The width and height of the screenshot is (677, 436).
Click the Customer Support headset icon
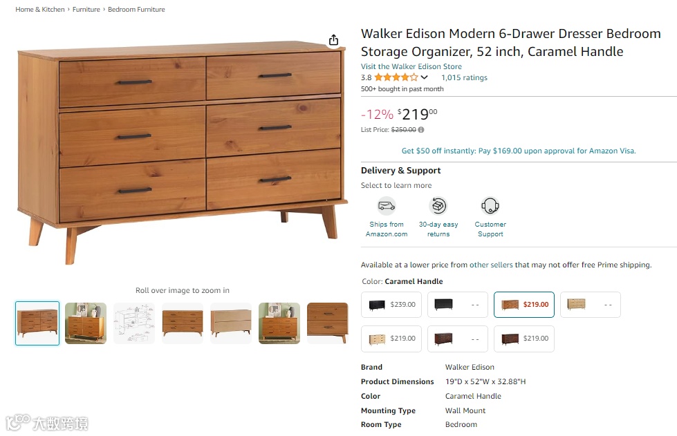tap(490, 206)
